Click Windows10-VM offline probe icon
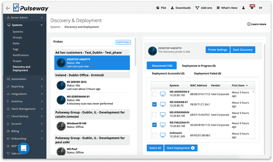 pos(61,126)
